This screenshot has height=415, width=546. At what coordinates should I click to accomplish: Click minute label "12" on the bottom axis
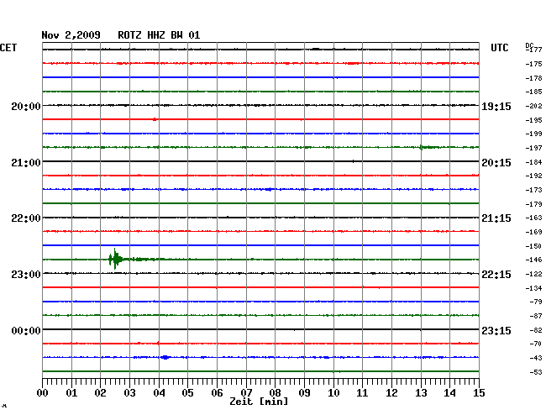(391, 392)
